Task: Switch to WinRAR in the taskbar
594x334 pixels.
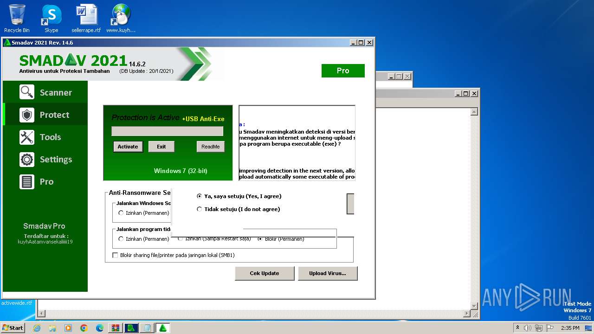Action: (x=116, y=328)
